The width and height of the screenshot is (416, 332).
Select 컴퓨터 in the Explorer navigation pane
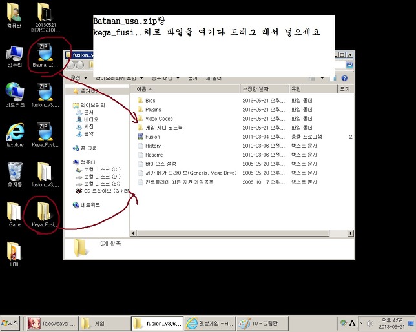tap(84, 162)
